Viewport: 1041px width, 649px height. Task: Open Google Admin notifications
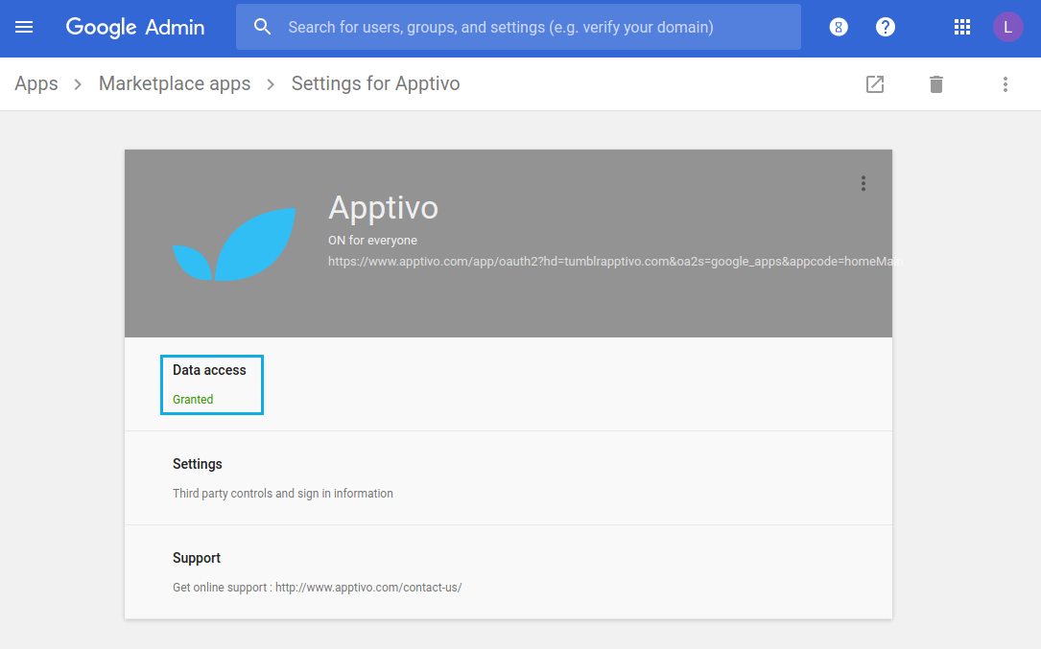839,26
